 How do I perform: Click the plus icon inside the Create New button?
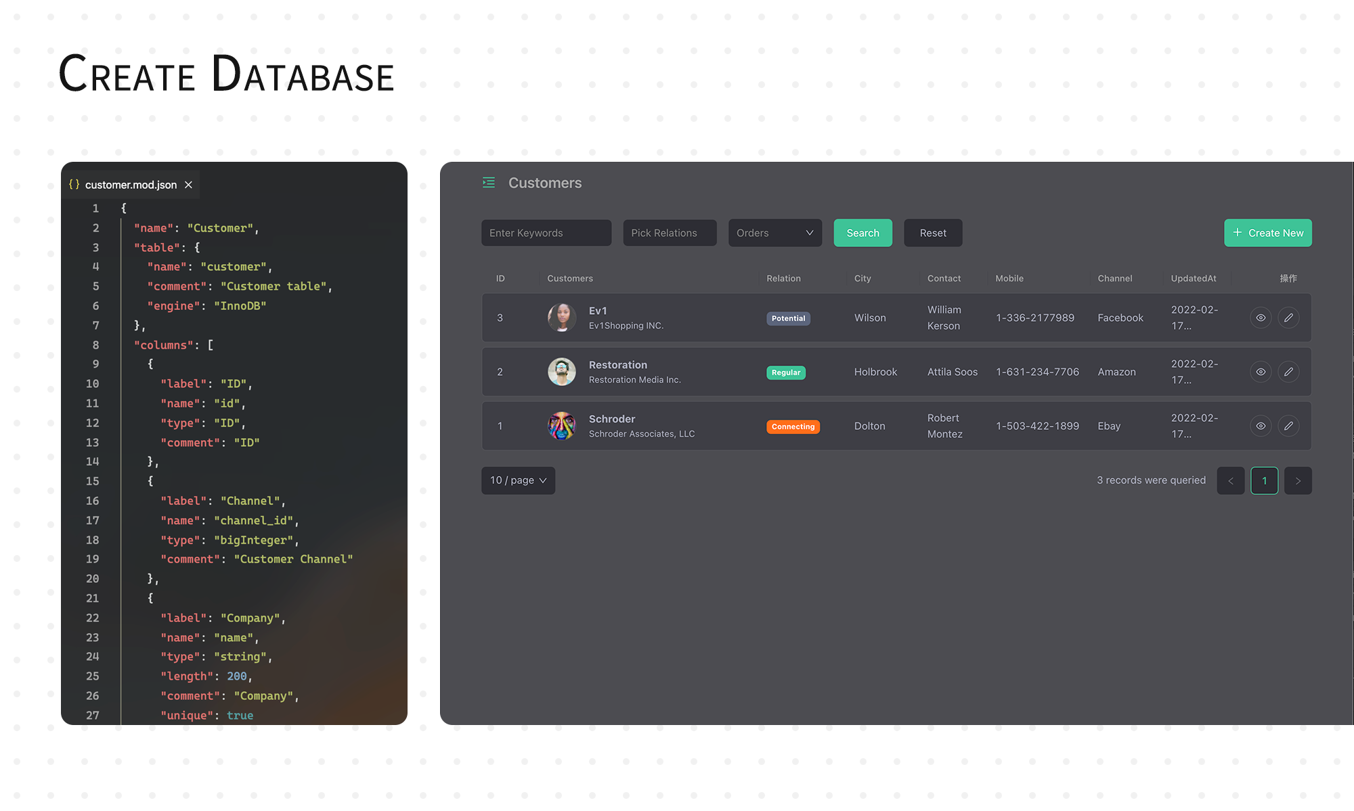[x=1238, y=233]
